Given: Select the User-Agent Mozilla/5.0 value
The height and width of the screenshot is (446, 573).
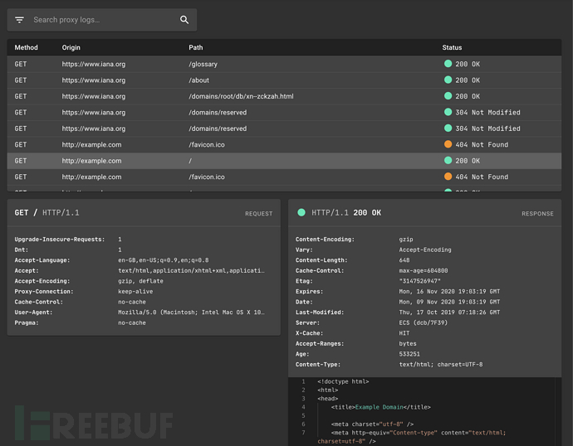Looking at the screenshot, I should 191,313.
